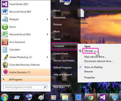Open Help and Support link
Viewport: 121px width, 101px height.
[63, 74]
